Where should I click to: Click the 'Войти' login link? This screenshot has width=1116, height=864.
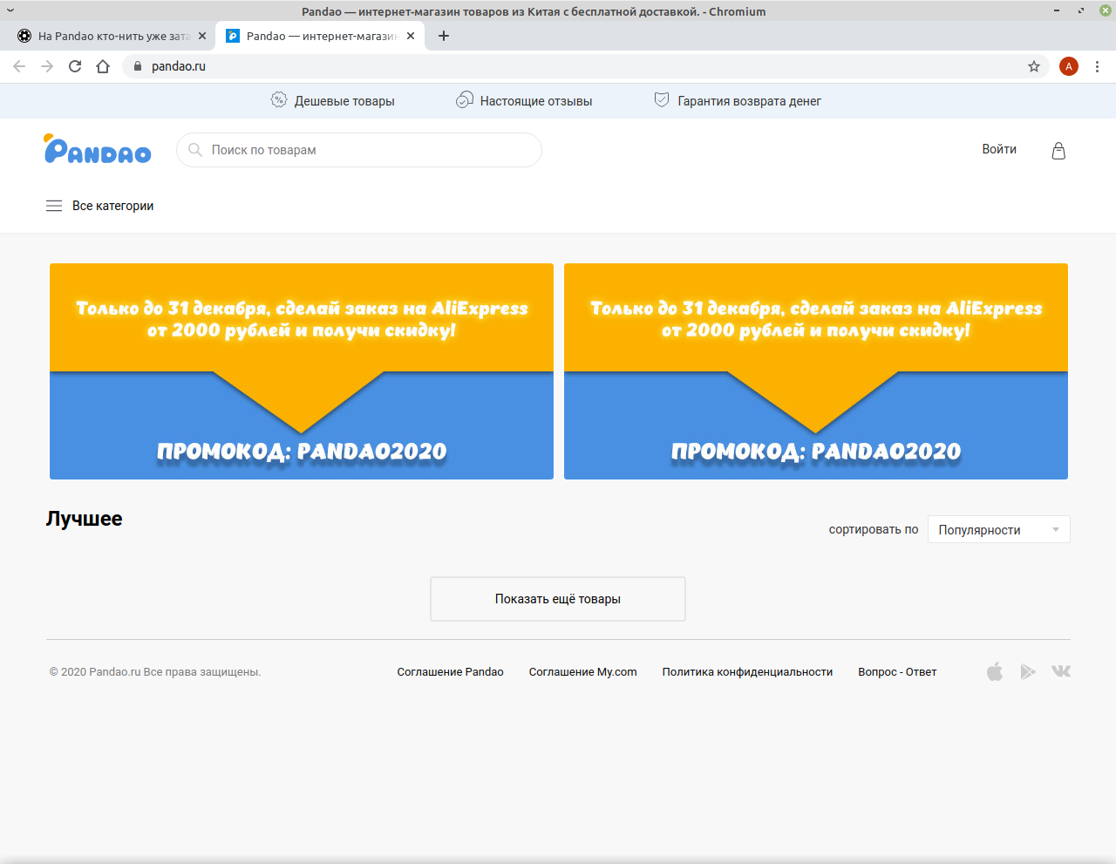pyautogui.click(x=999, y=149)
